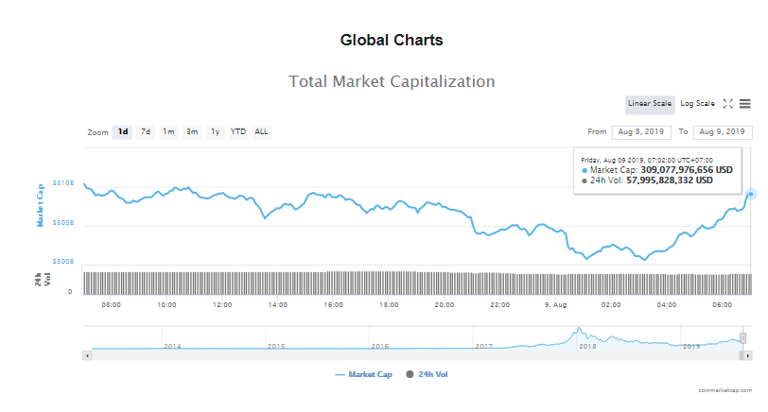Viewport: 768px width, 412px height.
Task: Switch to Log Scale
Action: coord(697,104)
